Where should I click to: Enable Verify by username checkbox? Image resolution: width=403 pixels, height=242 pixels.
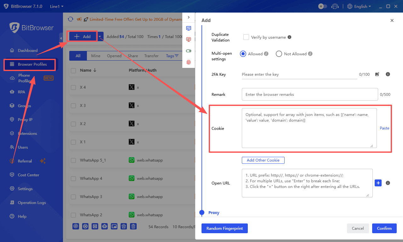pyautogui.click(x=246, y=37)
